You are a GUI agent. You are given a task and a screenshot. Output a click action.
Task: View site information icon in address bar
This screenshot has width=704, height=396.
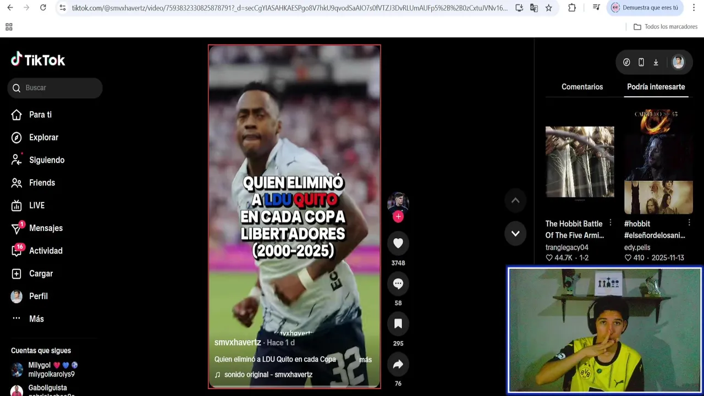pos(63,8)
